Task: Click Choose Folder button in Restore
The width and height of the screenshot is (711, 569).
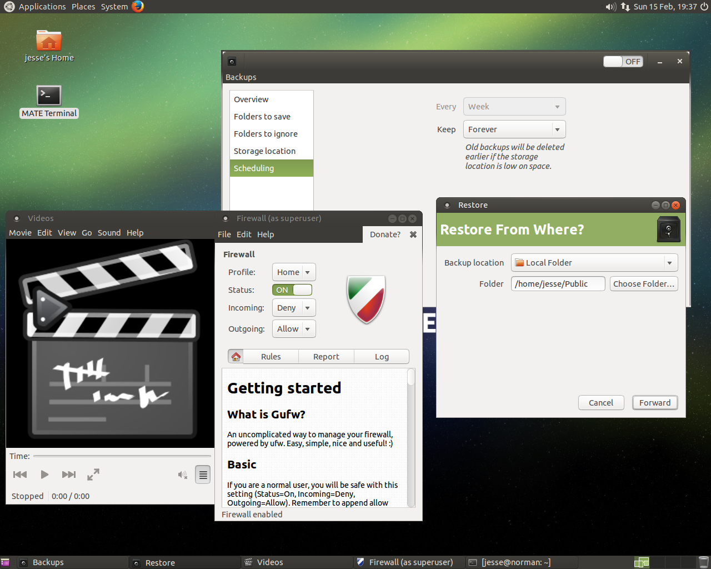Action: pyautogui.click(x=644, y=284)
